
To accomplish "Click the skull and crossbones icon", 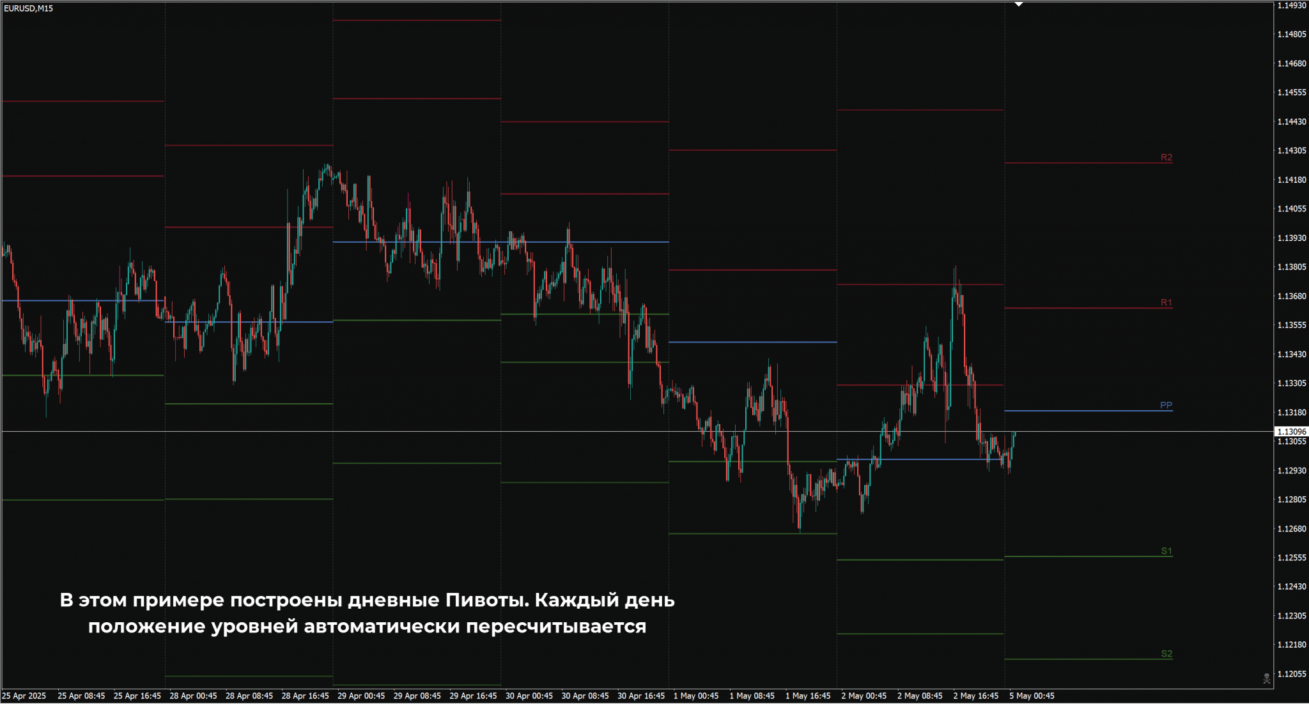I will coord(1266,678).
